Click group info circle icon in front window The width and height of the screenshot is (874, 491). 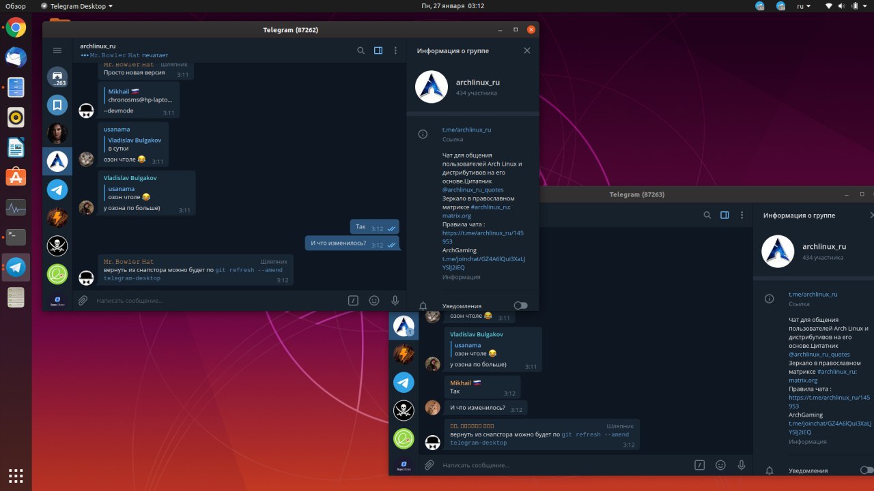[423, 134]
